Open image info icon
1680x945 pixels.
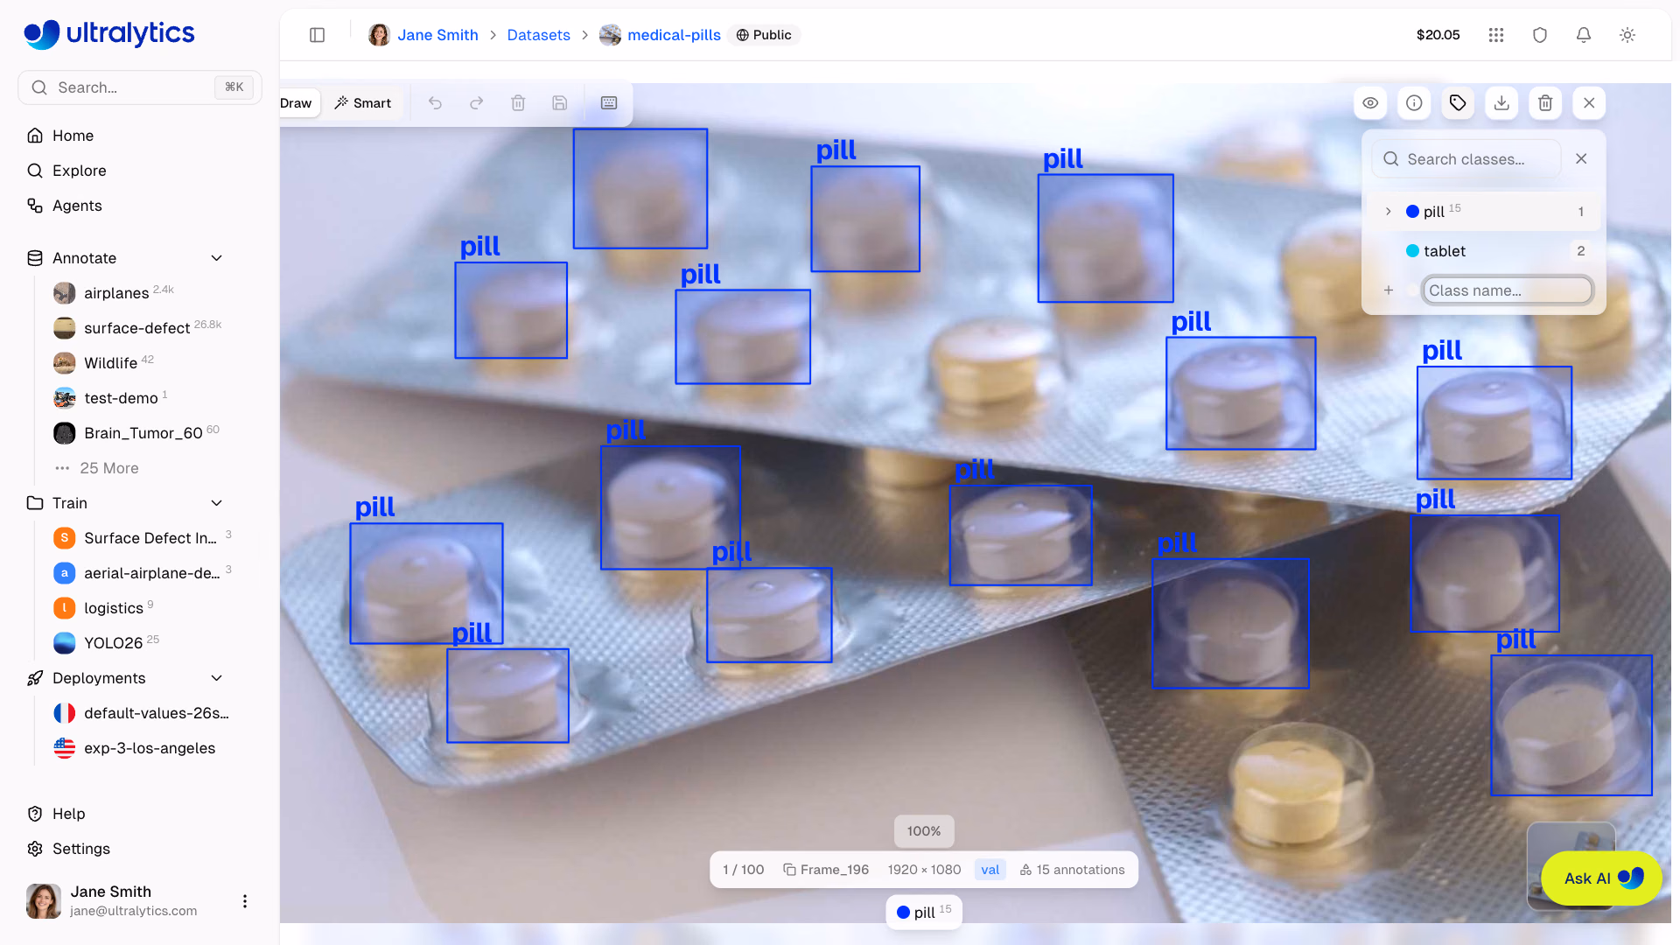point(1414,103)
